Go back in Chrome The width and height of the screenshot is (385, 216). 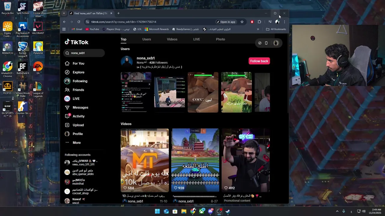tap(64, 22)
